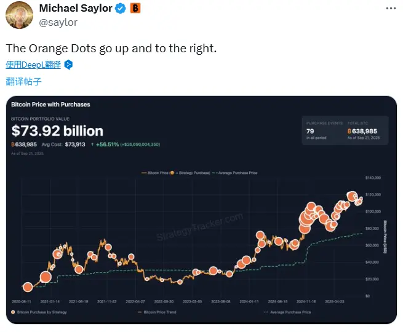This screenshot has height=332, width=403.
Task: Click the Total BTC 638,985 stat
Action: click(364, 130)
